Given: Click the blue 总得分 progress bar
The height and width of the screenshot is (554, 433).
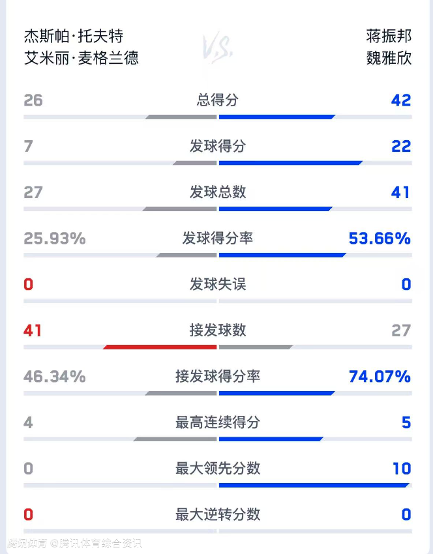Looking at the screenshot, I should tap(276, 117).
